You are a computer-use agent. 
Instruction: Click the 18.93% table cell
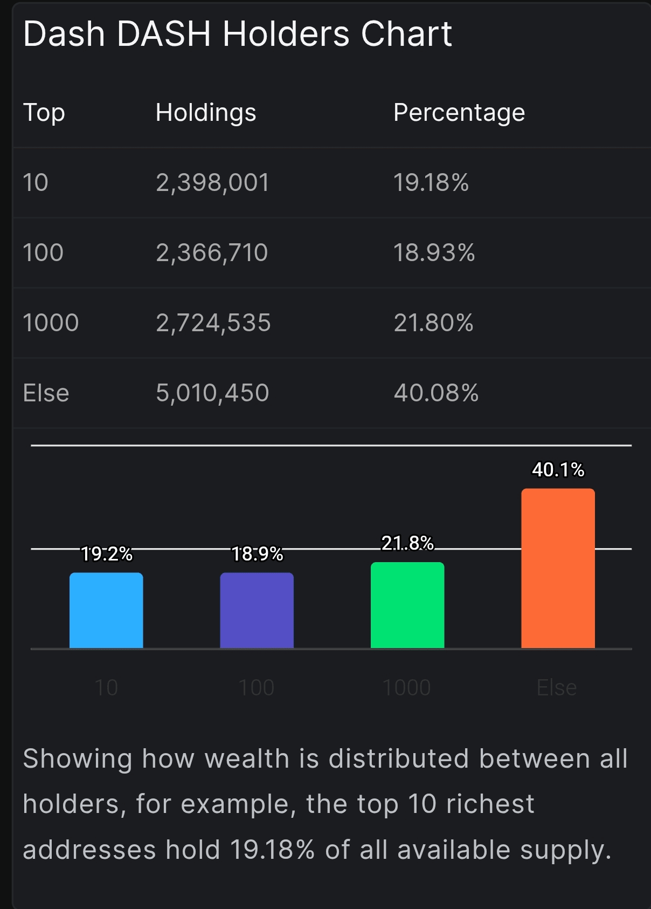434,253
